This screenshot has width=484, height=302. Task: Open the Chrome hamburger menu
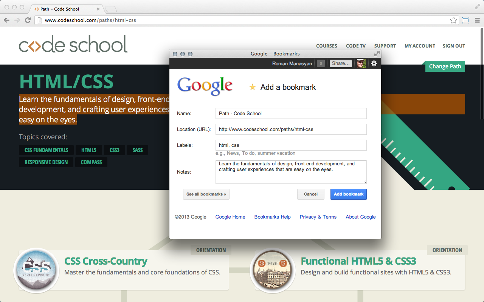coord(477,20)
